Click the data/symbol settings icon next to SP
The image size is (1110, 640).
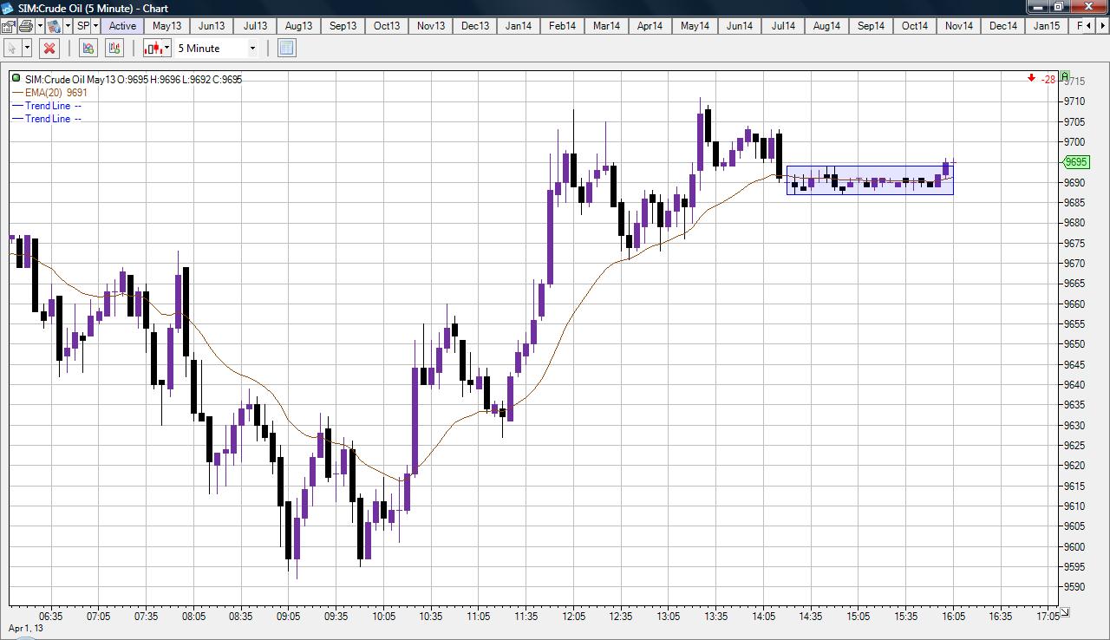pos(54,26)
